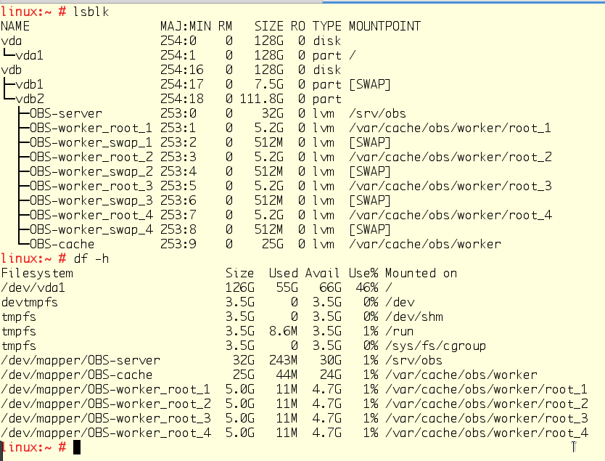Click the lsblk command text
Image resolution: width=605 pixels, height=461 pixels.
pos(91,12)
